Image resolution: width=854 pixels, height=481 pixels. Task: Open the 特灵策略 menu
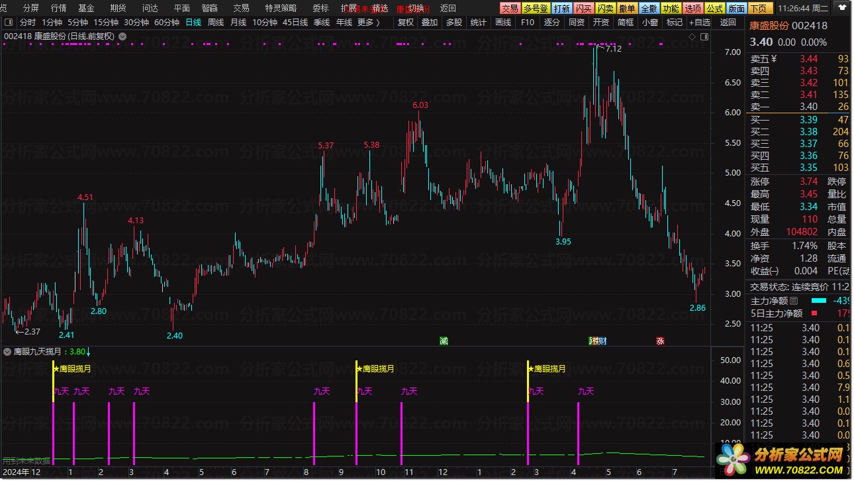pyautogui.click(x=281, y=9)
